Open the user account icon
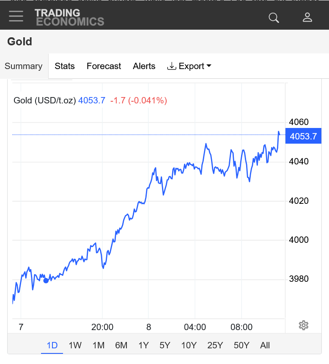329x364 pixels. (x=307, y=17)
